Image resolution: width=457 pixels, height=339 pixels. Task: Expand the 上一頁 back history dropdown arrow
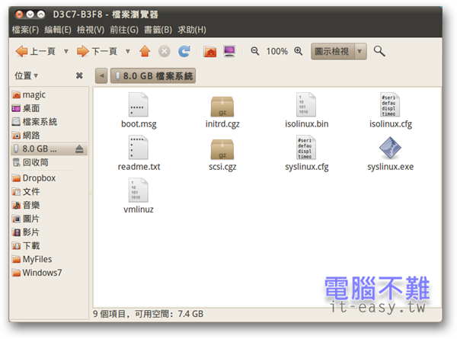tap(65, 51)
